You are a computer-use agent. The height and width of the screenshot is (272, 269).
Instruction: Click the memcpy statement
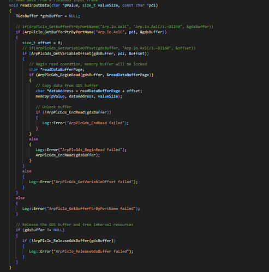79,96
